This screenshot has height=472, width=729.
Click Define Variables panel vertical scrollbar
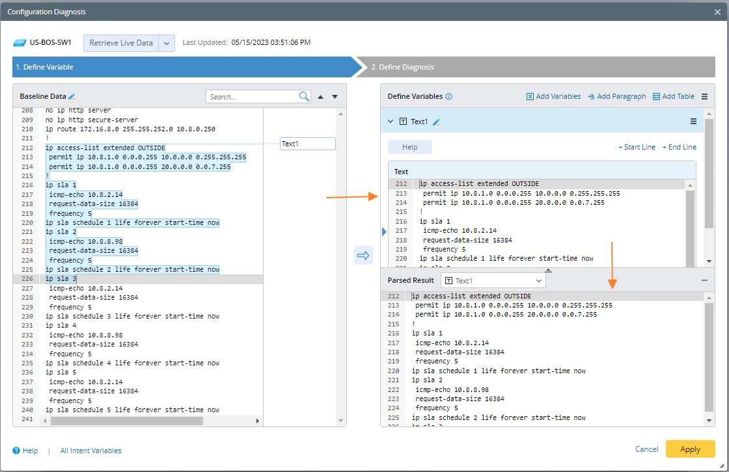709,174
